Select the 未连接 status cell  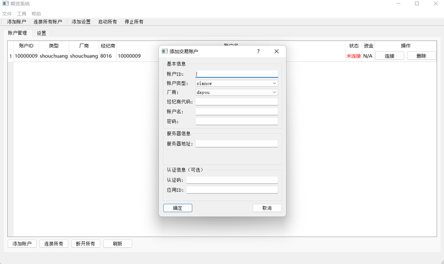tap(354, 56)
